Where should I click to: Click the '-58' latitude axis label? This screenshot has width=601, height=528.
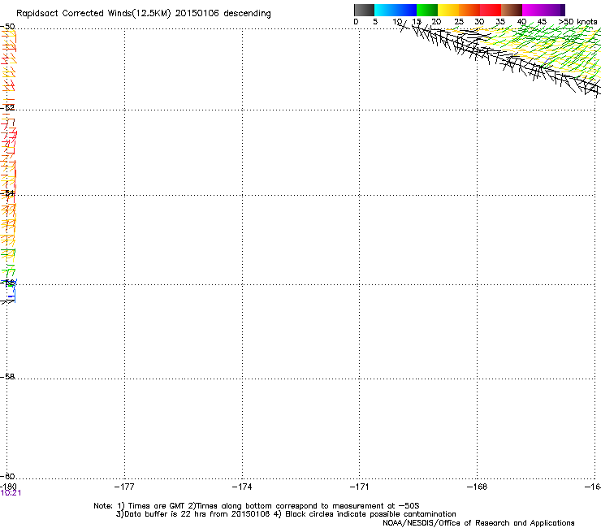click(7, 377)
